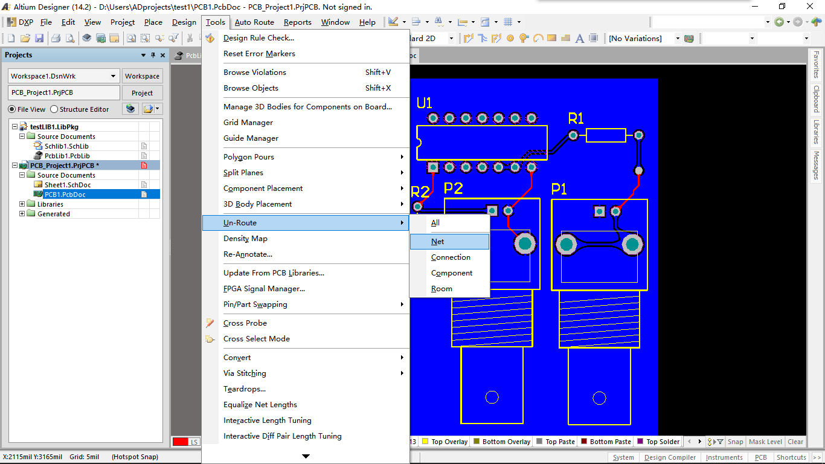Click the Clear button

[x=796, y=442]
